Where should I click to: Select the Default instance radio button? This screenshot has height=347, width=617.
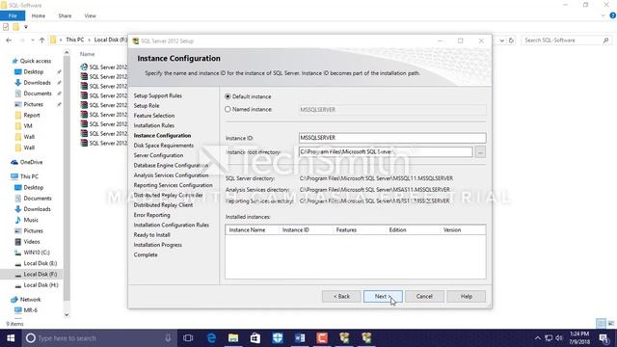point(228,96)
